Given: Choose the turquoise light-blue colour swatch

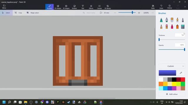Looking at the screenshot, I should [161, 88].
